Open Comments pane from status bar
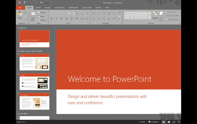 154,122
